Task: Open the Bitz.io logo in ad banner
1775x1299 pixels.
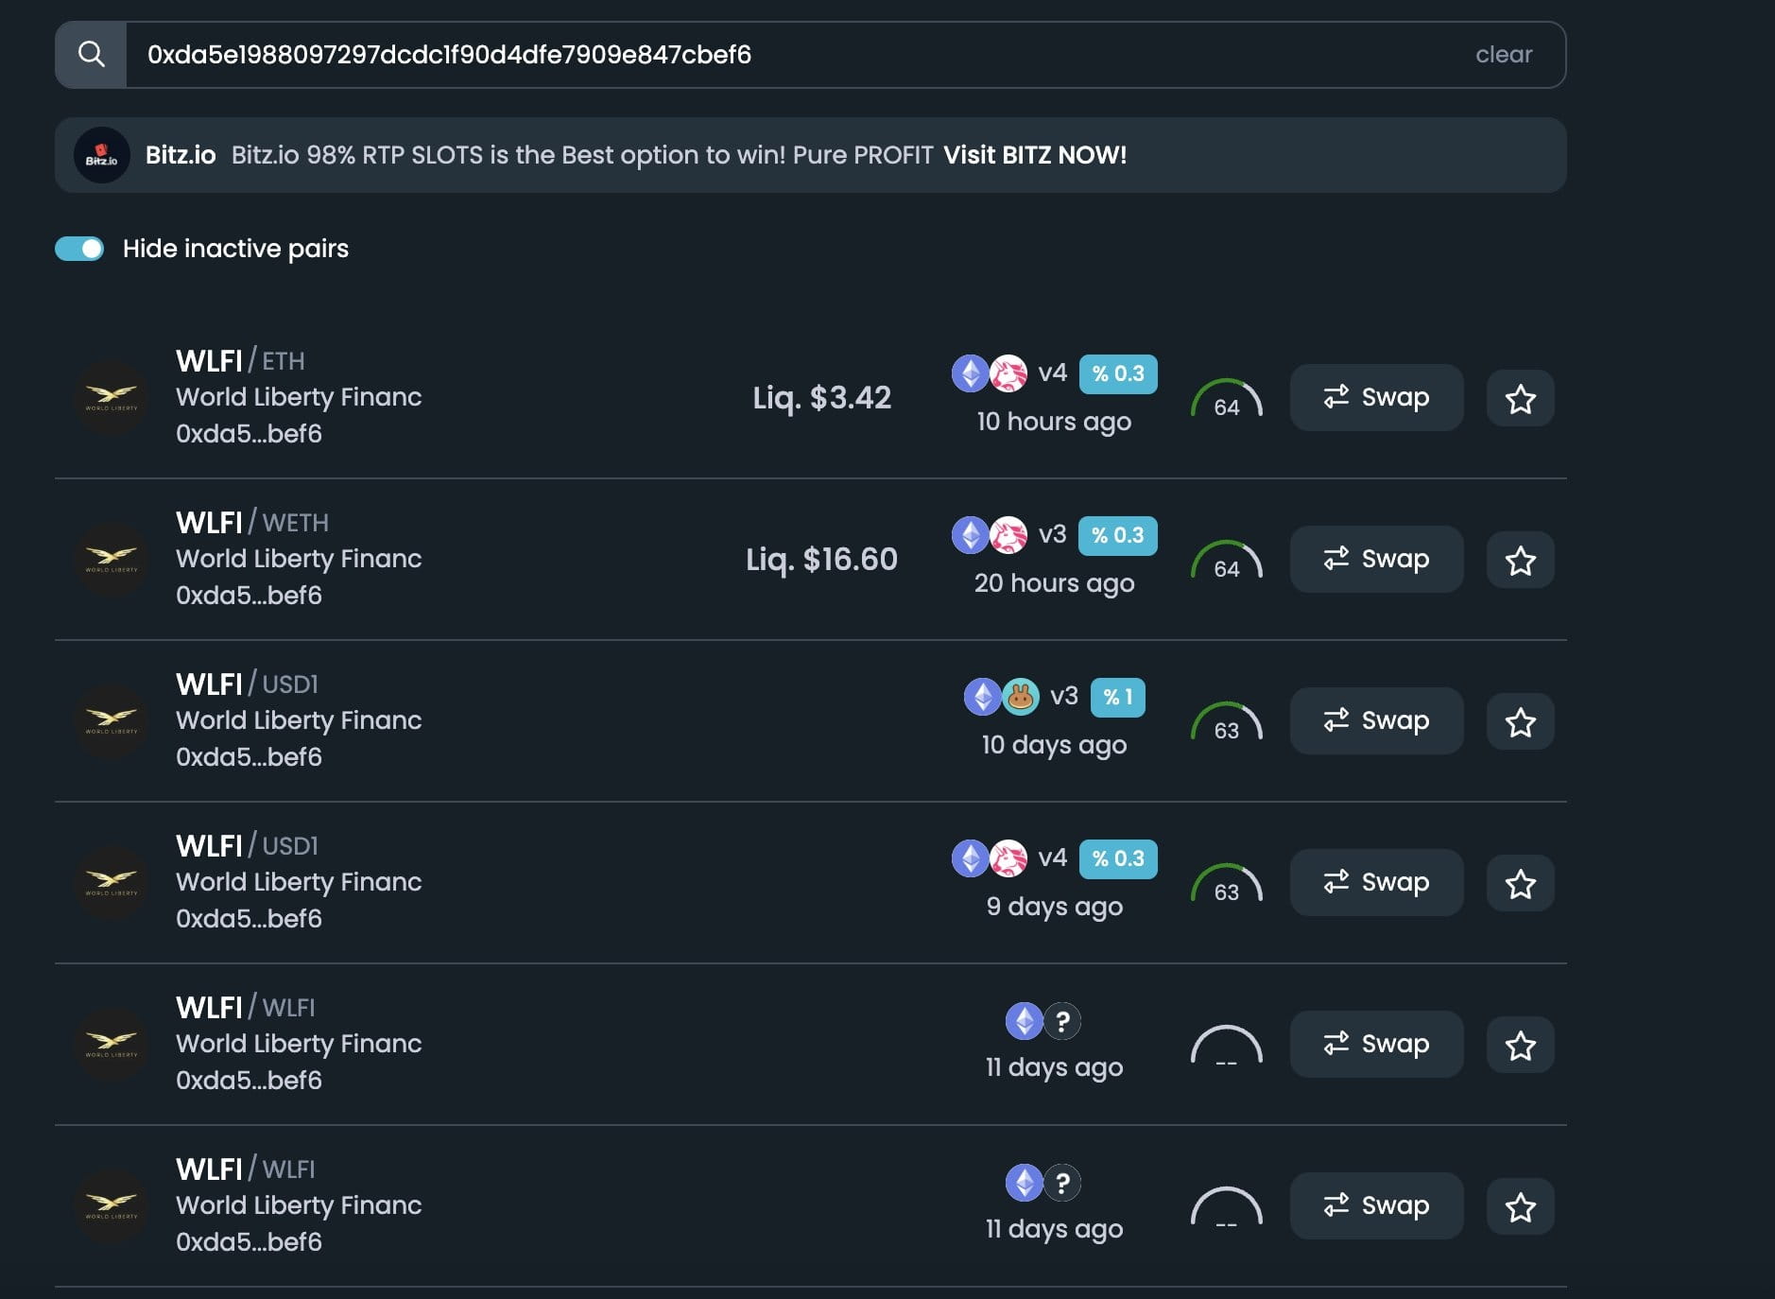Action: [102, 155]
